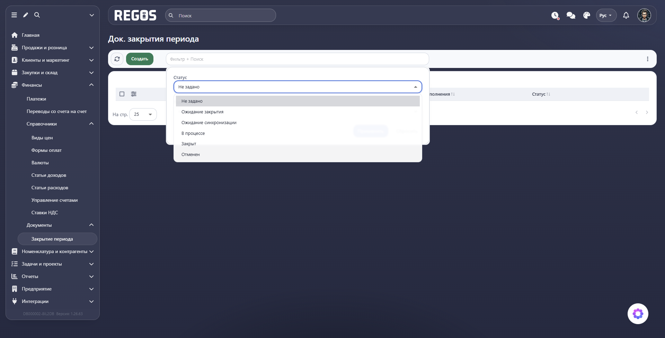Open column settings sliders icon
The image size is (665, 338).
click(134, 94)
